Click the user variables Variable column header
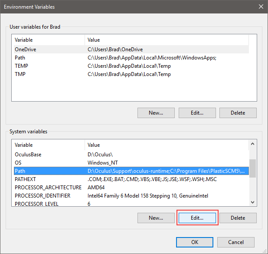The height and width of the screenshot is (254, 268). (x=49, y=40)
